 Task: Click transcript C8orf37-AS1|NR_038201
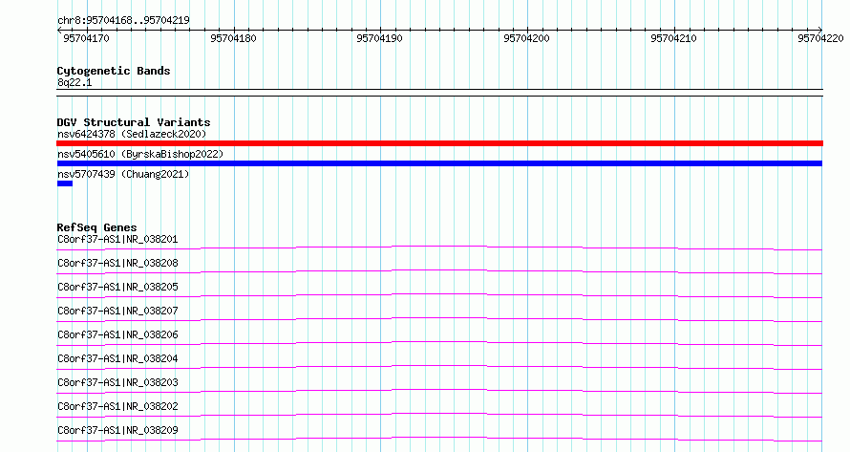coord(117,239)
